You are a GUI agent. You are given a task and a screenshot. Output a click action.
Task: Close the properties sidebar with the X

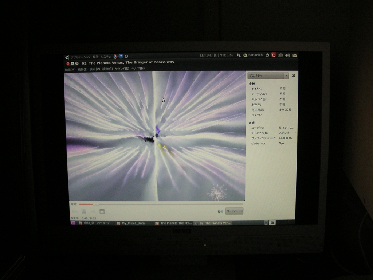pos(294,76)
